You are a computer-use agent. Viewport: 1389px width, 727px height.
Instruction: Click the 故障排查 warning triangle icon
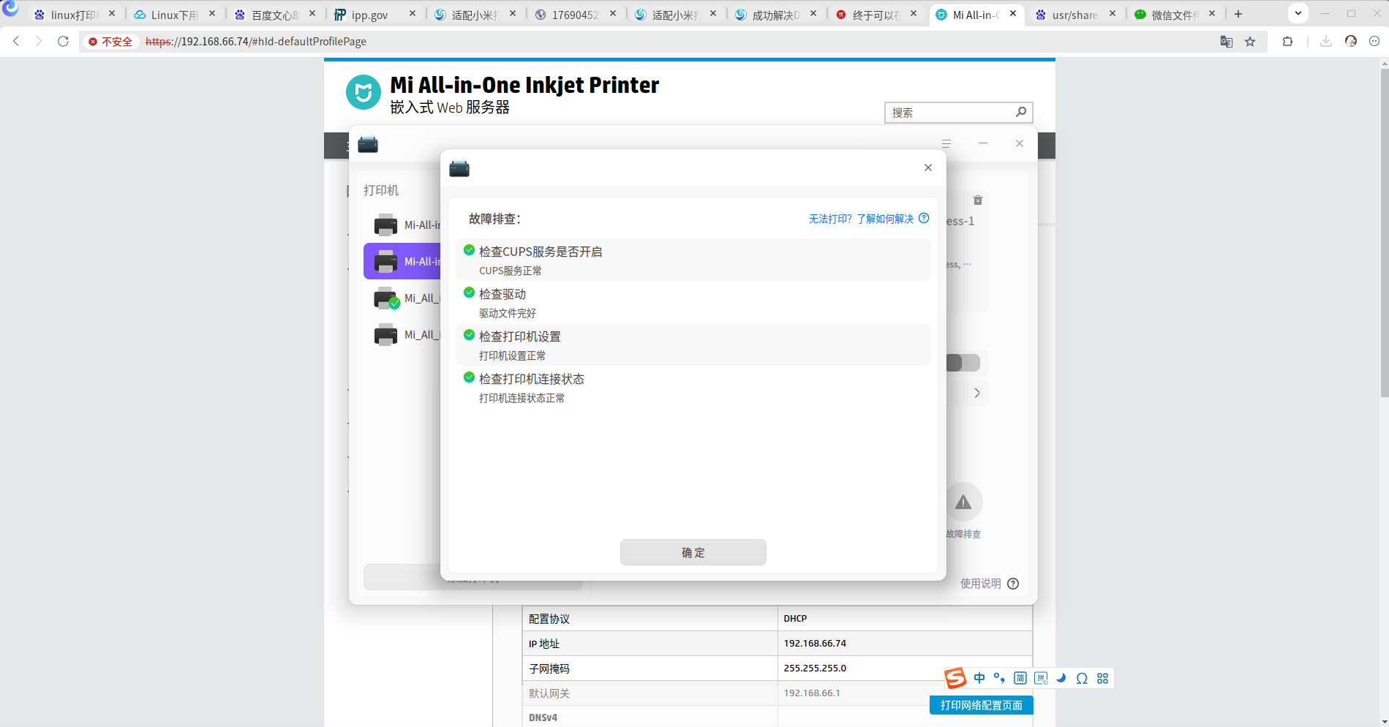point(963,502)
